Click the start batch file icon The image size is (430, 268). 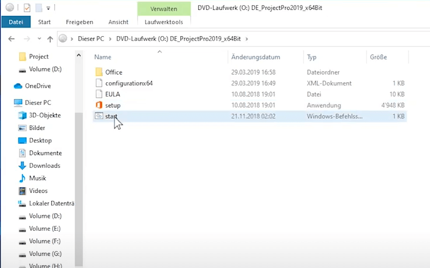click(x=99, y=117)
